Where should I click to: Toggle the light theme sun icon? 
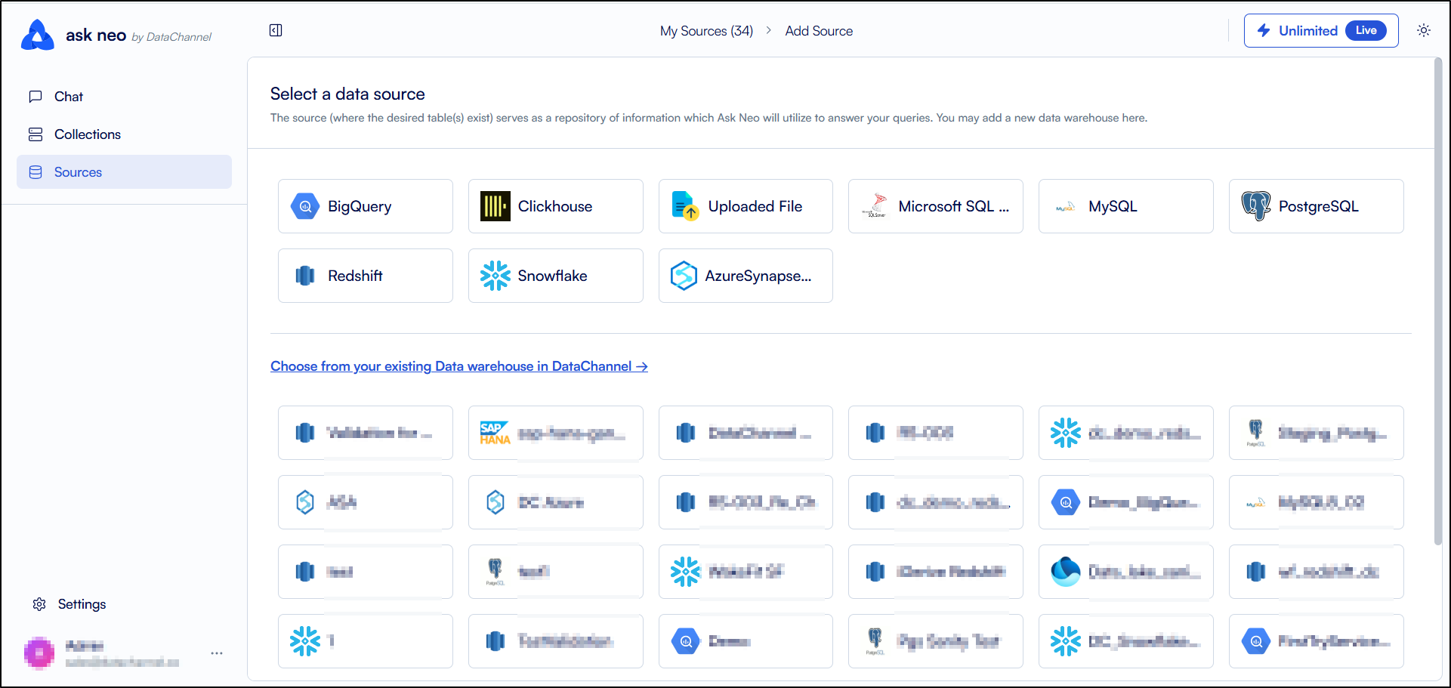click(x=1424, y=30)
